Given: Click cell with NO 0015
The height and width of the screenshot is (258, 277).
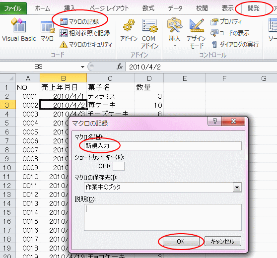Looking at the screenshot, I should tap(28, 221).
